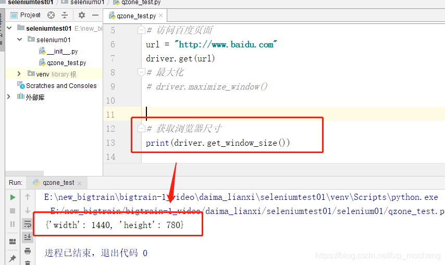
Task: Click the down arrow in Run toolbar
Action: pos(28,210)
